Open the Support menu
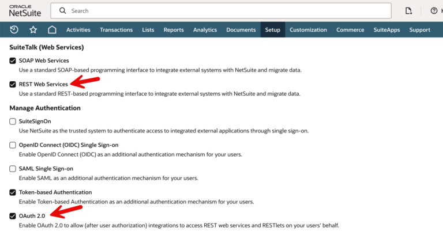The height and width of the screenshot is (235, 443). [x=419, y=29]
